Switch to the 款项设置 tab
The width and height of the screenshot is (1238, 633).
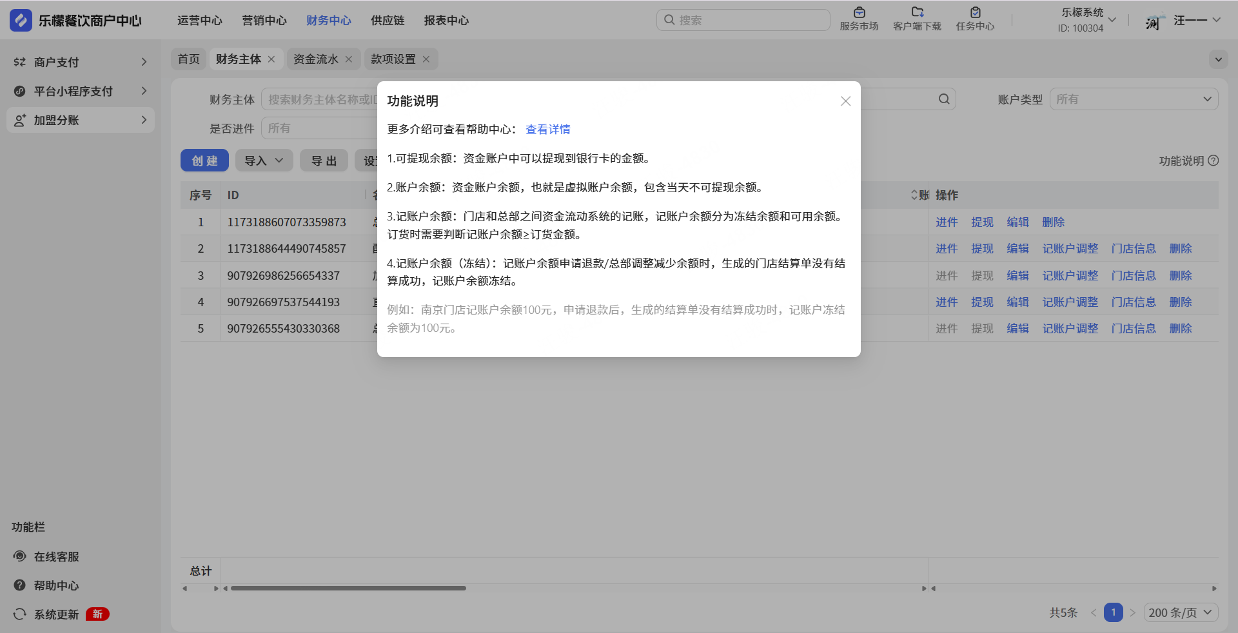tap(393, 59)
